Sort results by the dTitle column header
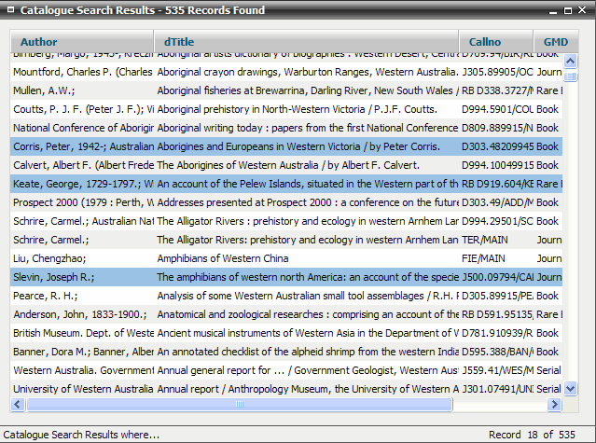596x443 pixels. (179, 42)
